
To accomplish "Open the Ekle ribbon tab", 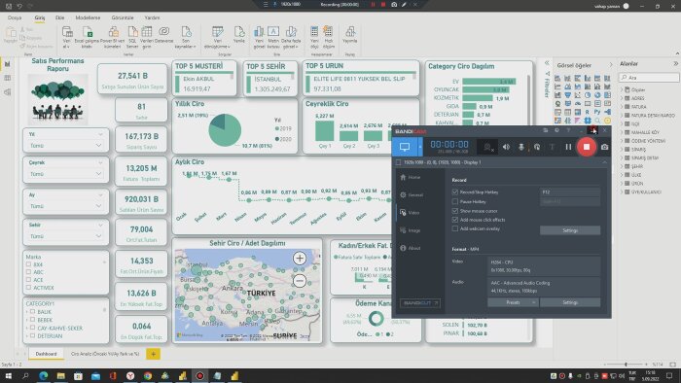I will tap(60, 17).
